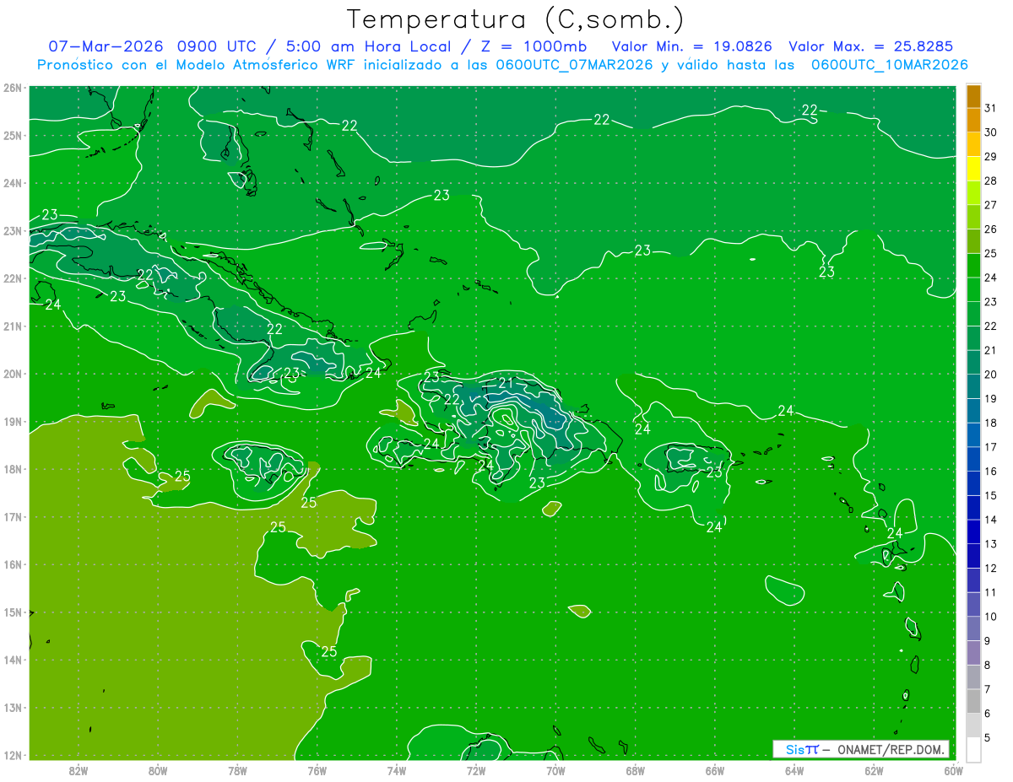Screen dimensions: 1013x782
Task: Select the 20N latitude axis label
Action: coord(13,374)
